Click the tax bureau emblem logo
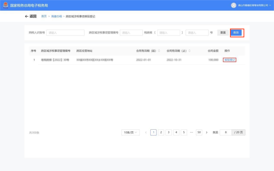 tap(5, 5)
